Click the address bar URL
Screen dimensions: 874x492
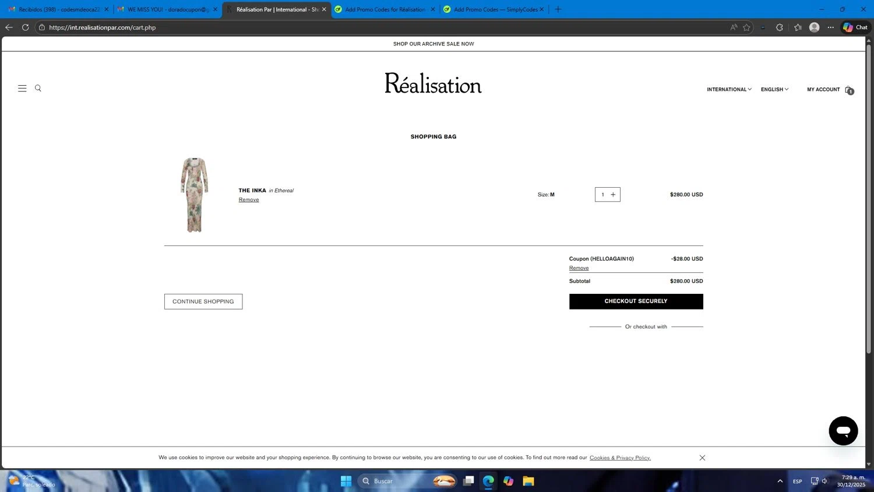point(103,27)
